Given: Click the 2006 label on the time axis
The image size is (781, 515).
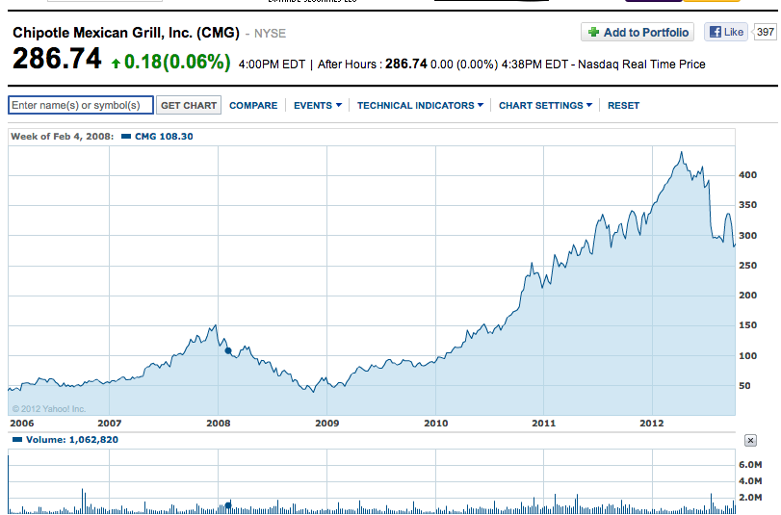Looking at the screenshot, I should point(22,424).
